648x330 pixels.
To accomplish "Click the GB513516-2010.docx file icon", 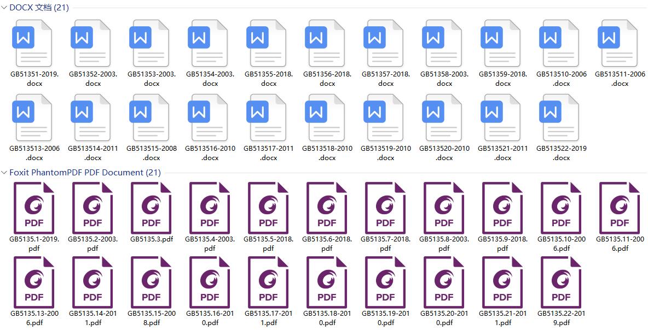I will tap(209, 118).
